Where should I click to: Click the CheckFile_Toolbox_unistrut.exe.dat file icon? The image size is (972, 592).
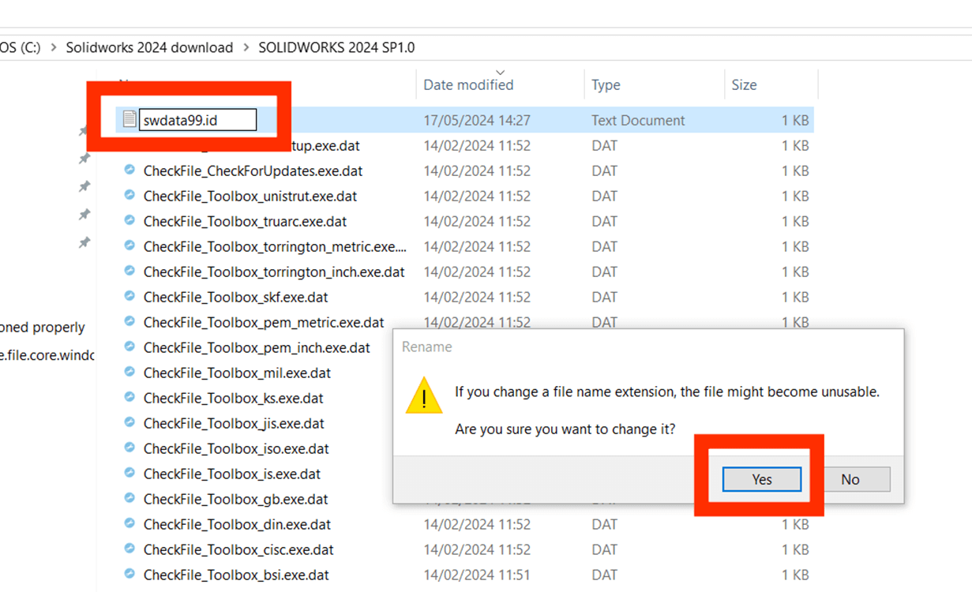tap(129, 196)
